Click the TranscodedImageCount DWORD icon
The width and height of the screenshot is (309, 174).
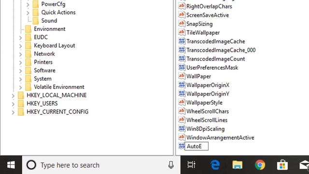[182, 58]
